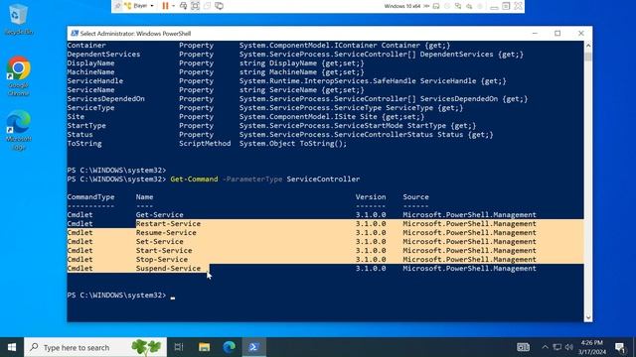636x357 pixels.
Task: Click the PowerShell vertical scrollbar thumb
Action: click(588, 57)
